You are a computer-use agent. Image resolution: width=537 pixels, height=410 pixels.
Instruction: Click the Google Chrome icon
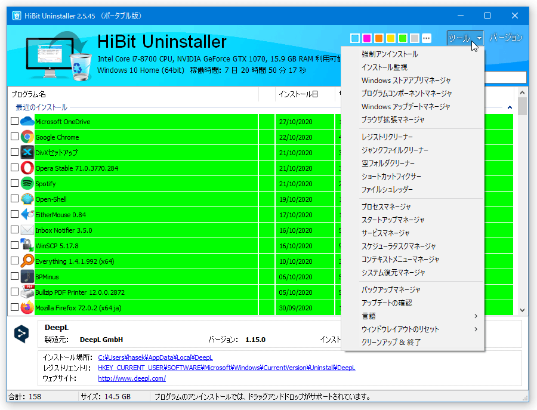[27, 137]
